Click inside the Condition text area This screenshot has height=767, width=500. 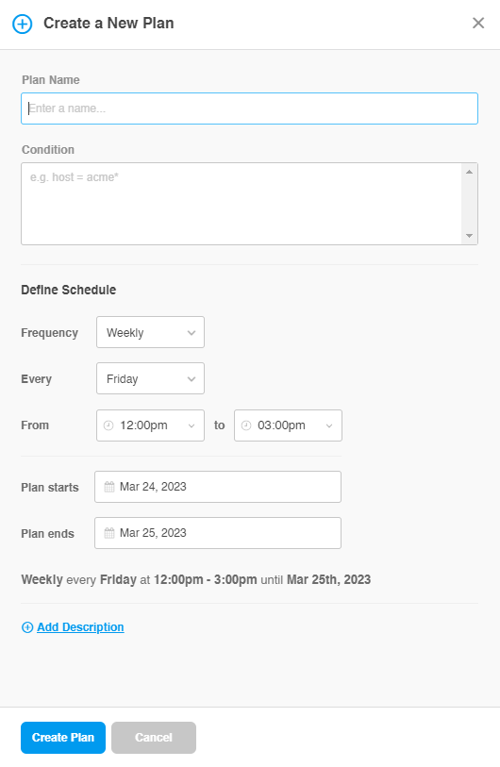click(242, 204)
